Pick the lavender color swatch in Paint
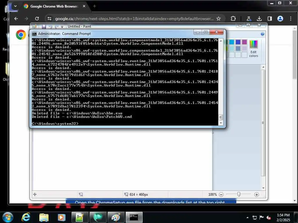298x223 pixels. tap(244, 48)
